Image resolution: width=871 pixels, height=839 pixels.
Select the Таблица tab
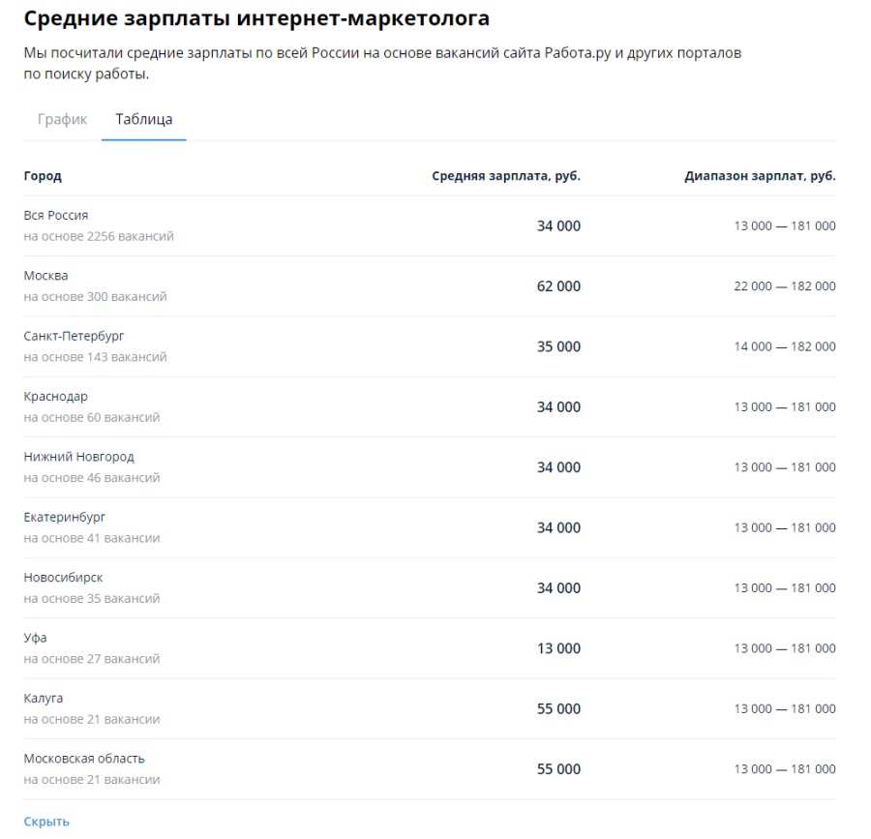[x=143, y=120]
